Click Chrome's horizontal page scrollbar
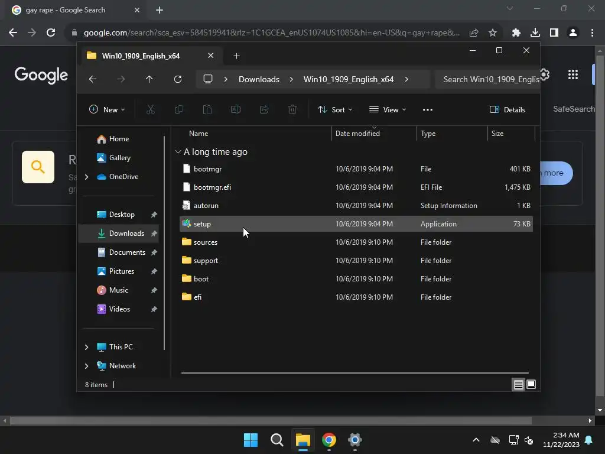 pos(271,420)
